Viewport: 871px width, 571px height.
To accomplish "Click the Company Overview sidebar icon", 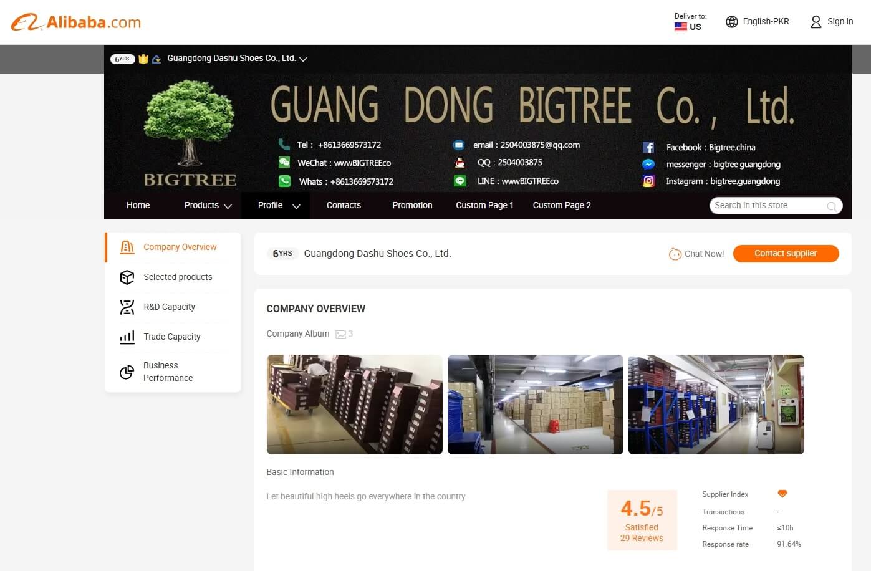I will [127, 247].
